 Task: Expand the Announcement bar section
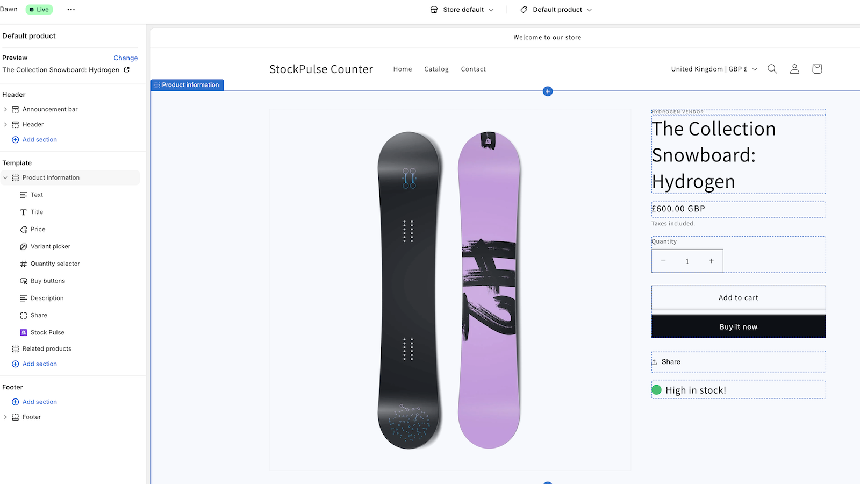(5, 110)
